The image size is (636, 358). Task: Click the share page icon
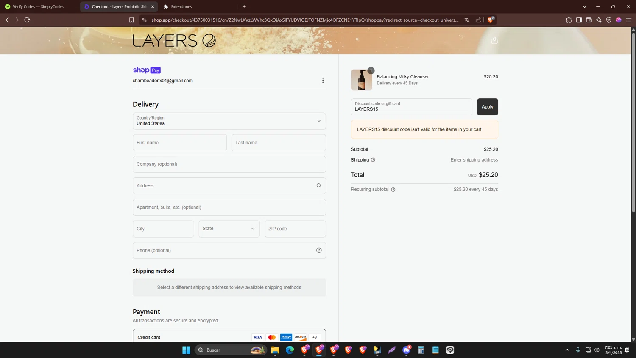pos(478,20)
